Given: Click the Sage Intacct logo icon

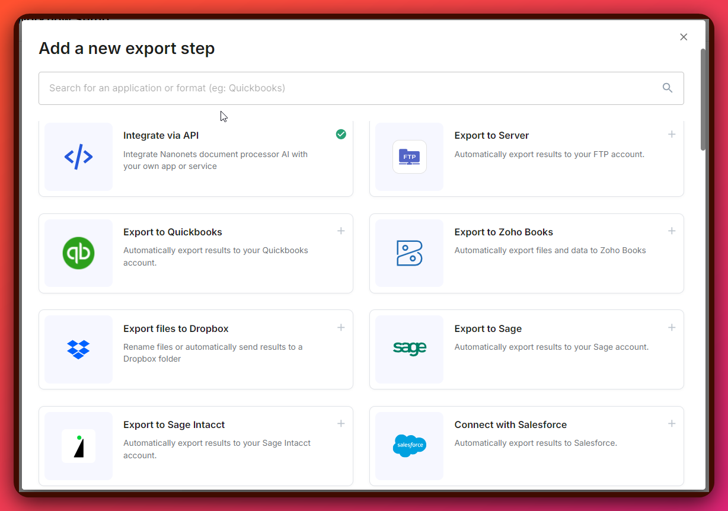Looking at the screenshot, I should (x=78, y=446).
